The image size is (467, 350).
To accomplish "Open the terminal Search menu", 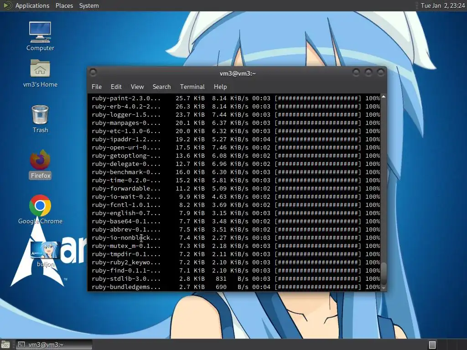I will tap(162, 87).
